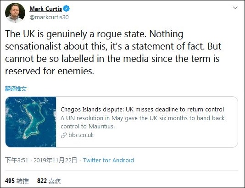
Task: Click the control to Mauritius description line
Action: [x=88, y=126]
